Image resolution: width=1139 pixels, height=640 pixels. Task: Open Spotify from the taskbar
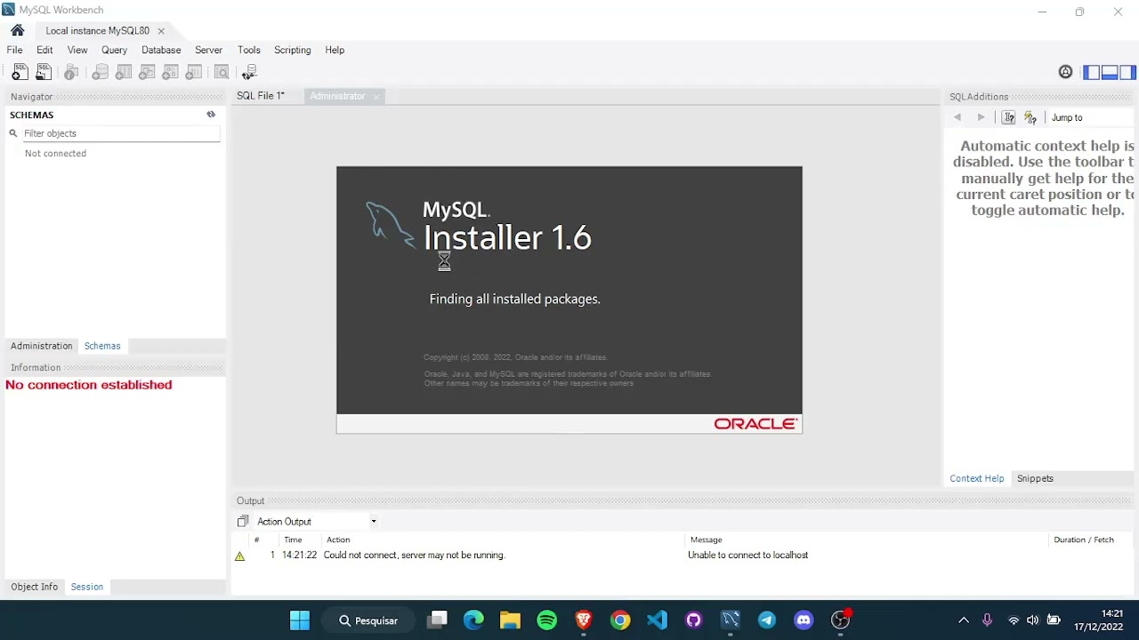tap(547, 620)
